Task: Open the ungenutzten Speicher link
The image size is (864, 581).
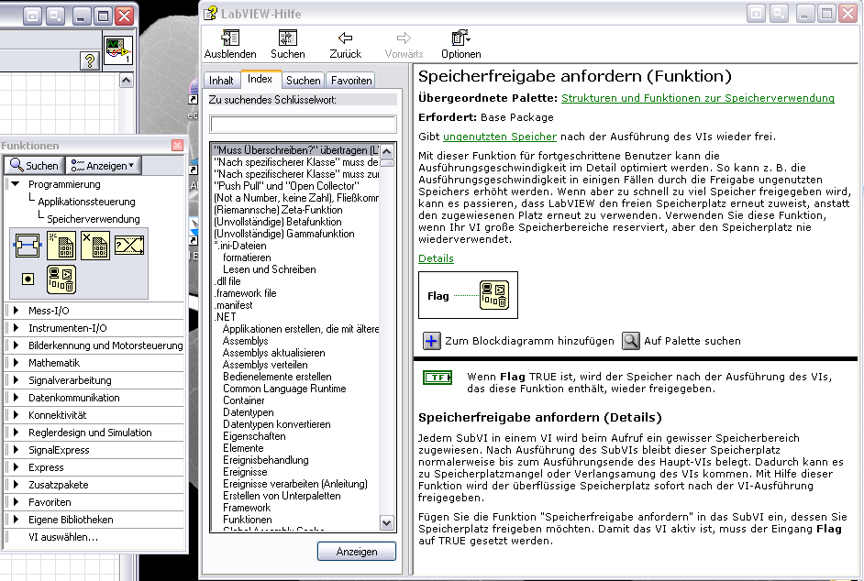Action: point(500,137)
